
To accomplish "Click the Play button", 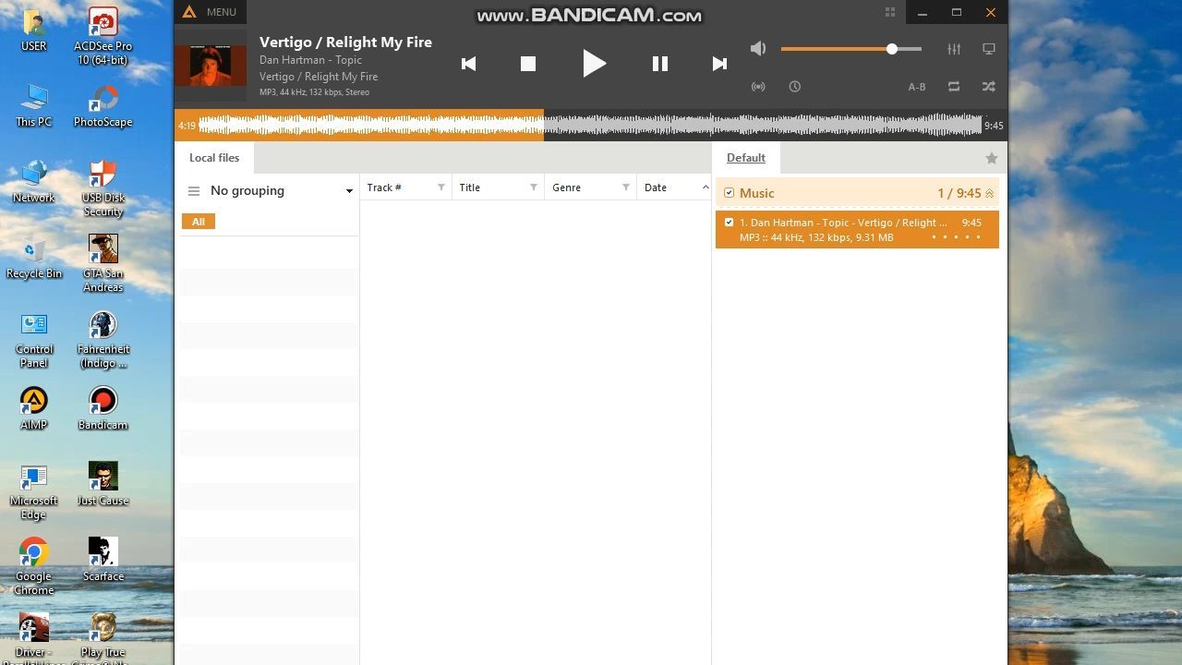I will [x=594, y=64].
